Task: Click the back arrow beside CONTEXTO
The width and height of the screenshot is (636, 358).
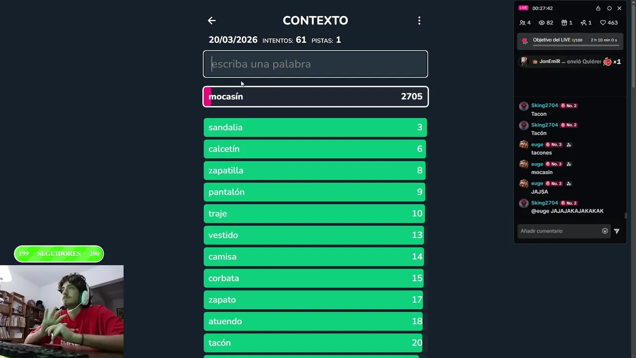Action: pos(212,20)
